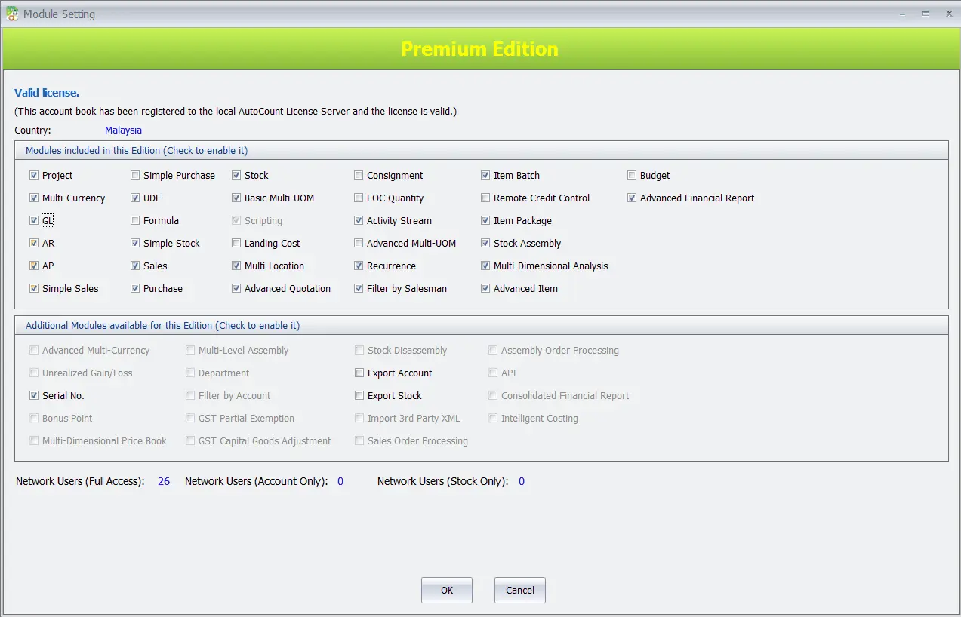Disable the Remote Credit Control module
The width and height of the screenshot is (961, 617).
coord(485,198)
